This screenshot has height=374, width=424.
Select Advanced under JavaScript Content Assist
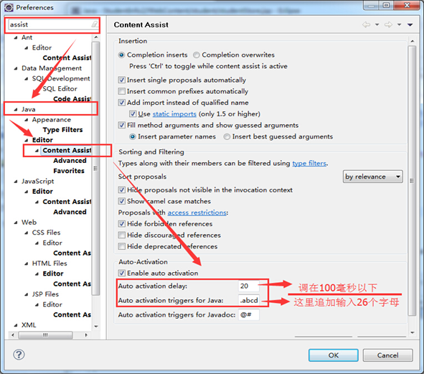coord(70,212)
